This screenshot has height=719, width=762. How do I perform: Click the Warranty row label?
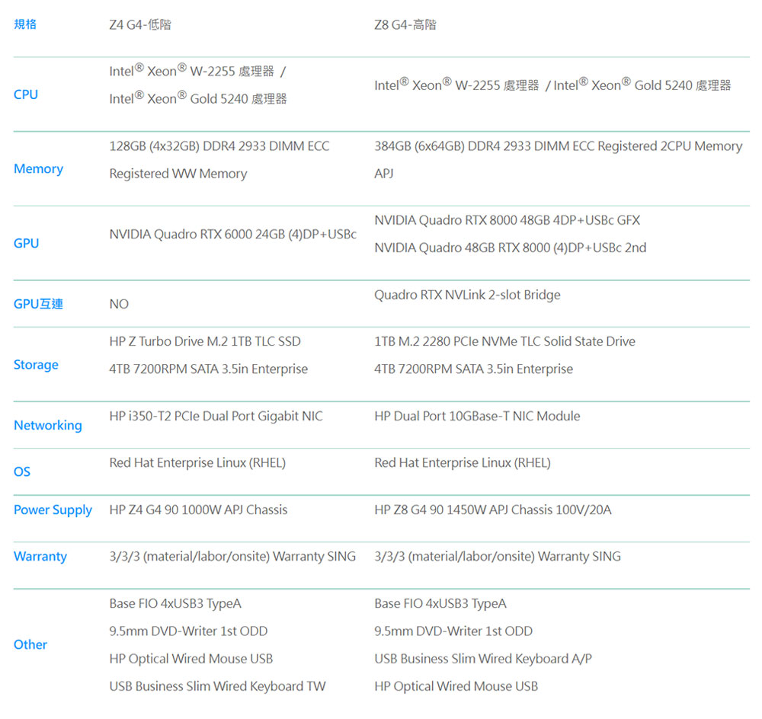point(40,557)
